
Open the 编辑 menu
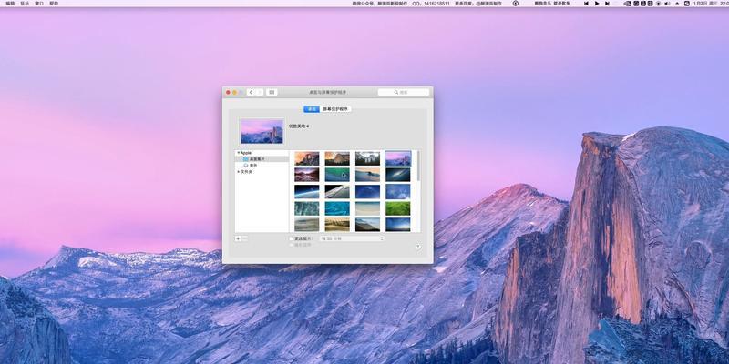point(10,4)
